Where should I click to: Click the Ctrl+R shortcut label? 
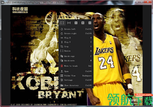click(x=88, y=34)
